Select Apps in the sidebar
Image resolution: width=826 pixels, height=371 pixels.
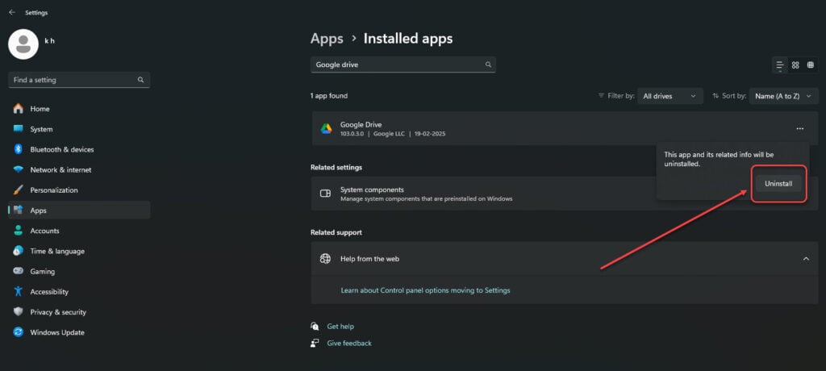tap(79, 211)
